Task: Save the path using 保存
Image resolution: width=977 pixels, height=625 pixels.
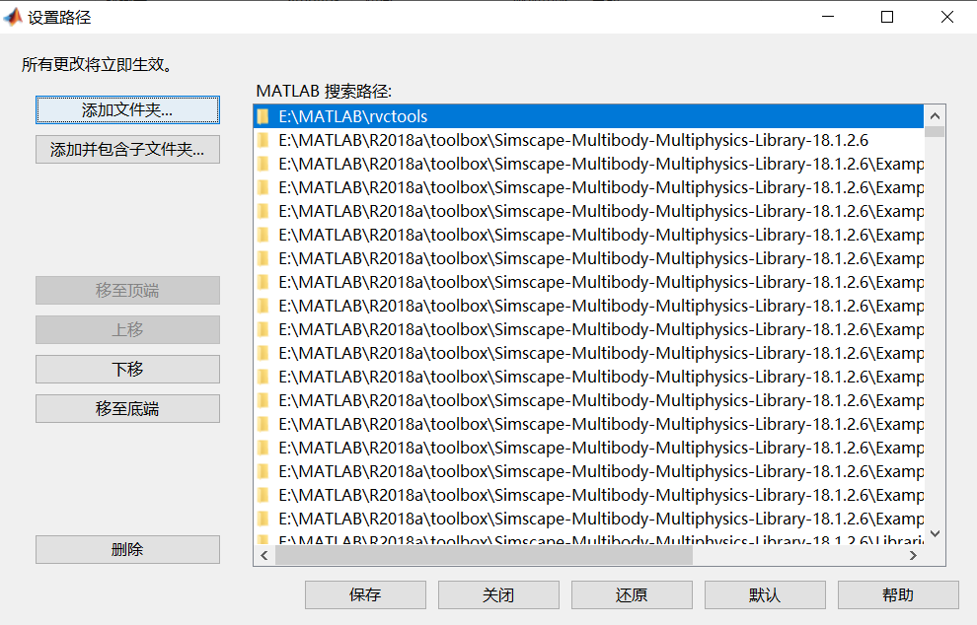Action: (x=365, y=595)
